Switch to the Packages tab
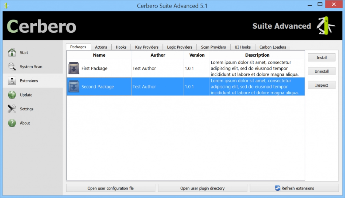 (78, 47)
